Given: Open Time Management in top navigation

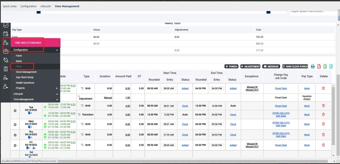Looking at the screenshot, I should 67,6.
